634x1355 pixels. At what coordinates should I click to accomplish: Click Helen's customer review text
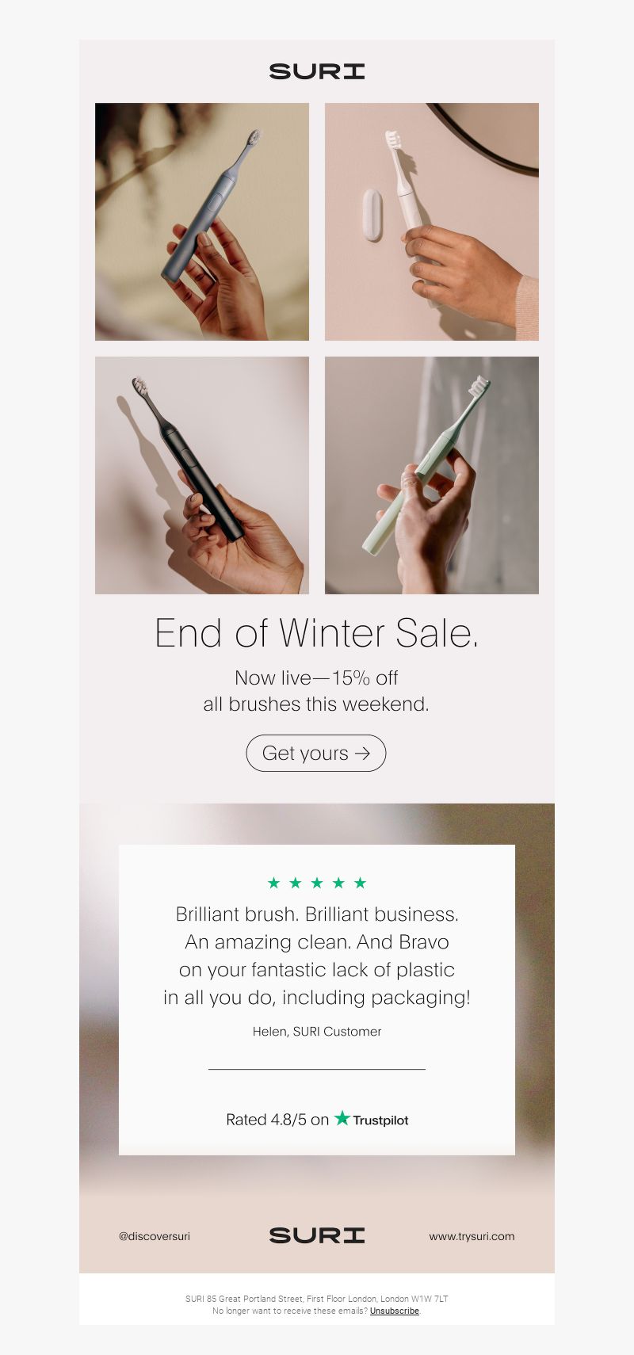pyautogui.click(x=317, y=956)
